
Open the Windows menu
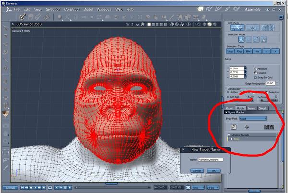pyautogui.click(x=104, y=9)
